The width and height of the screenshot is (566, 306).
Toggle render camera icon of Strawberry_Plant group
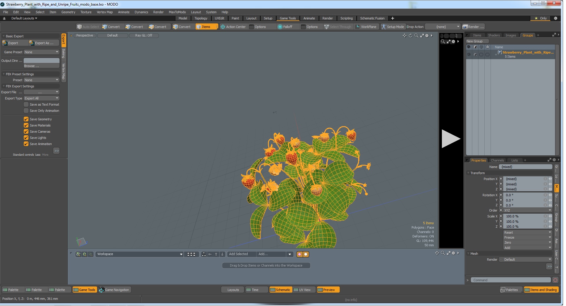click(x=475, y=54)
